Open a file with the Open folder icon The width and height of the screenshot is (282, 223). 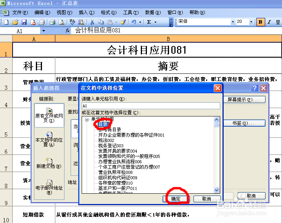click(x=15, y=22)
